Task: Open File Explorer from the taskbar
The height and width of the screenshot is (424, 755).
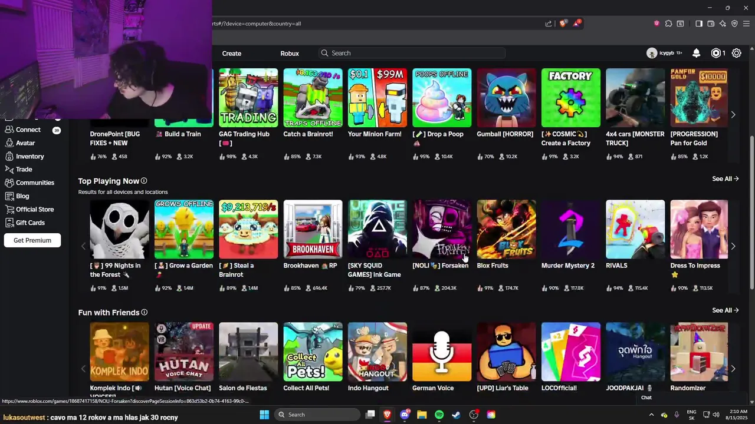Action: tap(422, 415)
